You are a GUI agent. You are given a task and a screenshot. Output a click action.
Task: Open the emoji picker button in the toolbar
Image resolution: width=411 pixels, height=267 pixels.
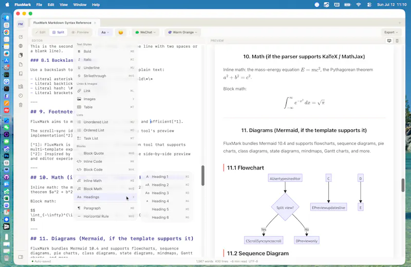121,32
